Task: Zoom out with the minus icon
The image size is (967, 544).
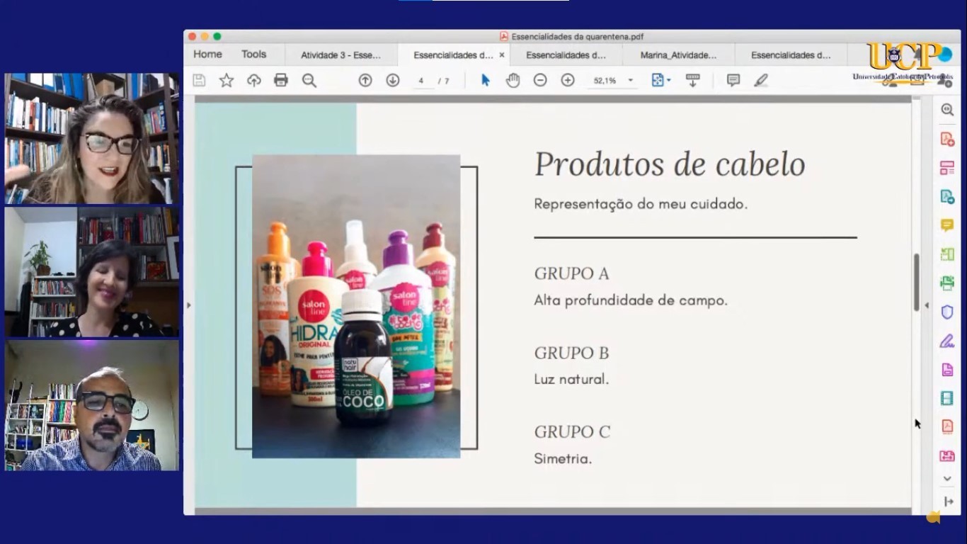Action: tap(540, 81)
